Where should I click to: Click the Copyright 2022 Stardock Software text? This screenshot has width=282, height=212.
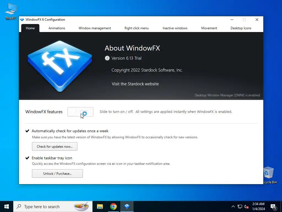(147, 70)
